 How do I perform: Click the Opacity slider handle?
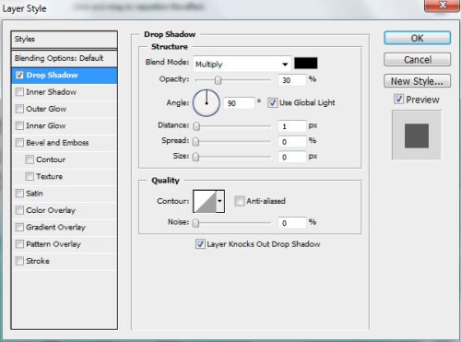pos(218,80)
